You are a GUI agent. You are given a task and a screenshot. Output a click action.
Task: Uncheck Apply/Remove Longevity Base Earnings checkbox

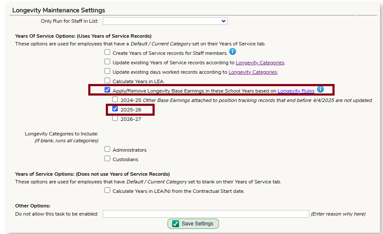click(107, 90)
